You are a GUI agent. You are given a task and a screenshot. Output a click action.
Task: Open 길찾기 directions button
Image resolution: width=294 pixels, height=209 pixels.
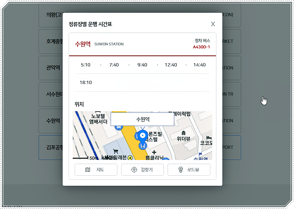tap(142, 170)
